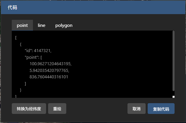
Task: Cancel the dialog with 取消
Action: click(x=137, y=109)
